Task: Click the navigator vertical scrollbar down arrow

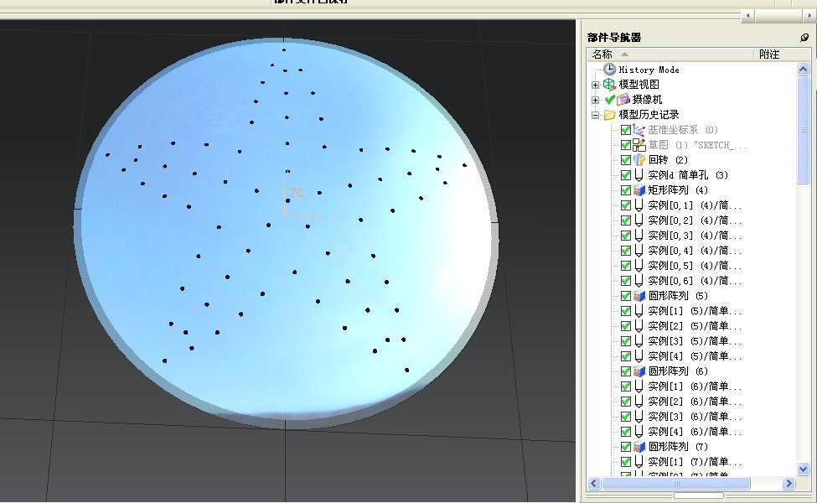Action: [x=803, y=469]
